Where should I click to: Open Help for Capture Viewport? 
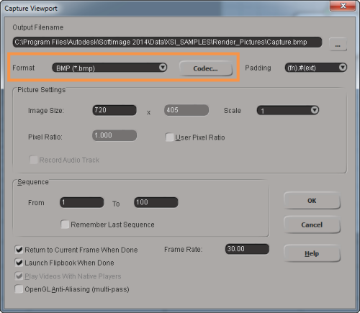312,253
